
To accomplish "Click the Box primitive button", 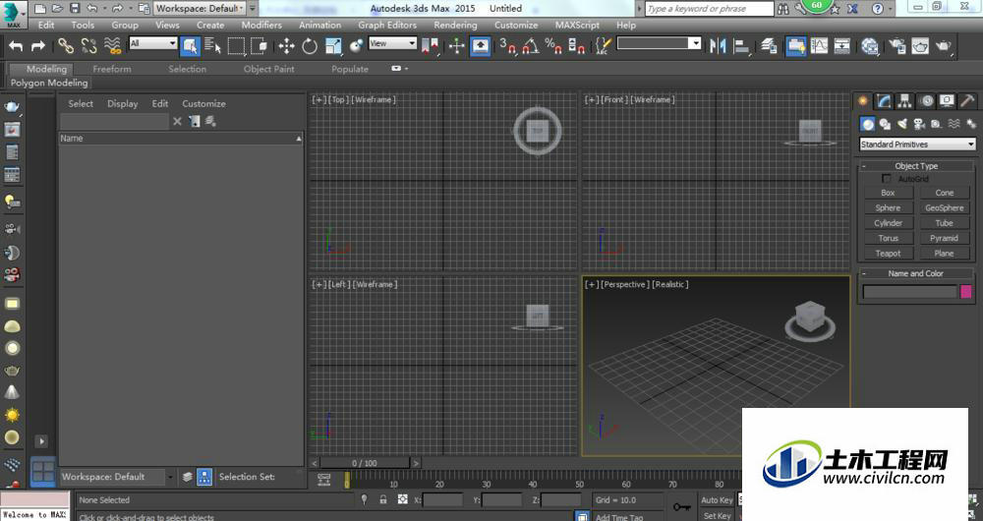I will click(888, 193).
